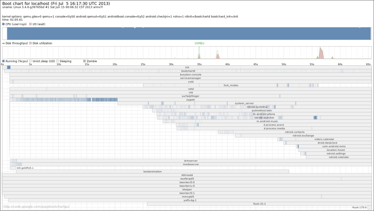Click the Sleeping legend swatch

click(x=58, y=61)
